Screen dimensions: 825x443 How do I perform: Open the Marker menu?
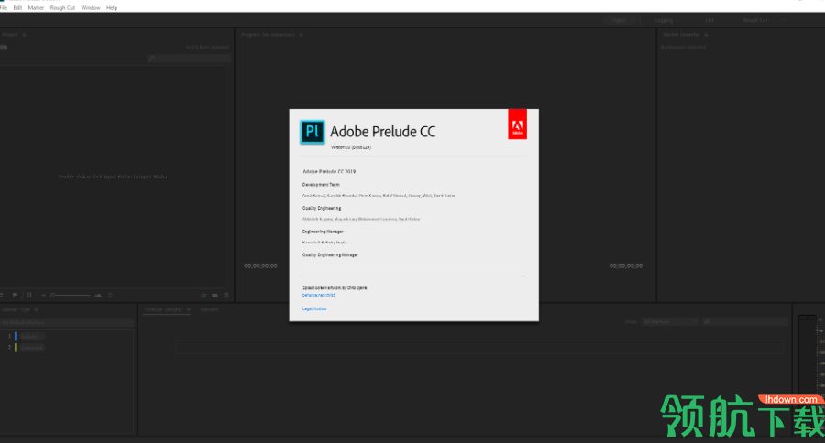[36, 8]
